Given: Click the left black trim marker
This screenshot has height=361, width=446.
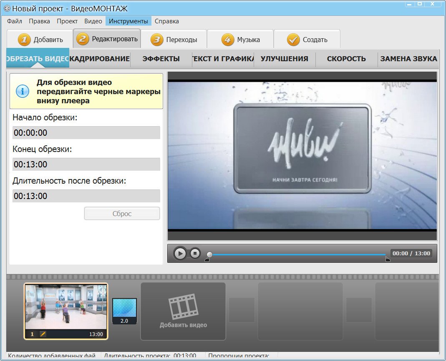Looking at the screenshot, I should click(207, 260).
